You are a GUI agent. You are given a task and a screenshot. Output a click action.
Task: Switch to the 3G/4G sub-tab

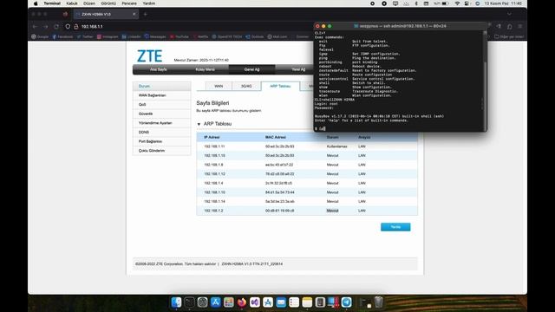246,86
